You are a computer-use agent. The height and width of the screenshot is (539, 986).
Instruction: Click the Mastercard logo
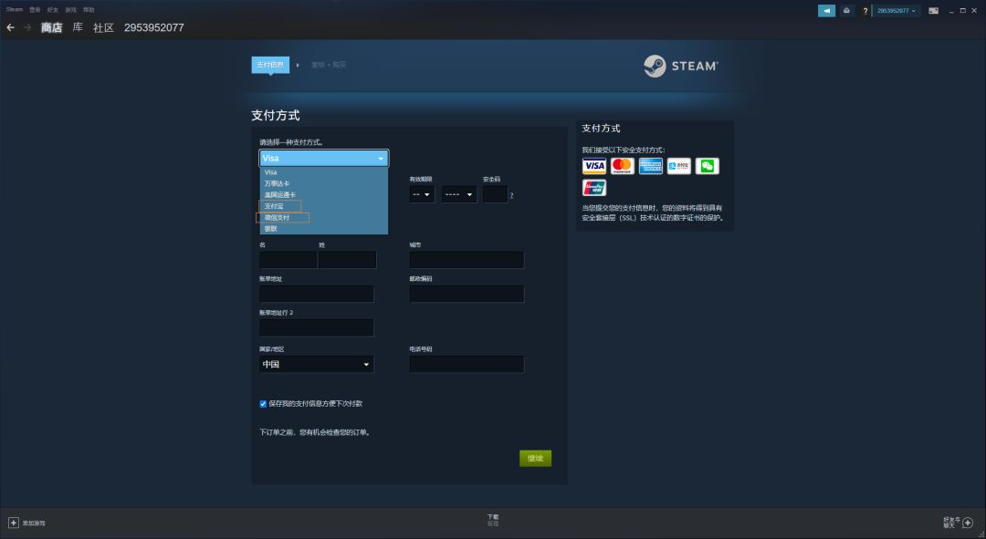tap(622, 166)
